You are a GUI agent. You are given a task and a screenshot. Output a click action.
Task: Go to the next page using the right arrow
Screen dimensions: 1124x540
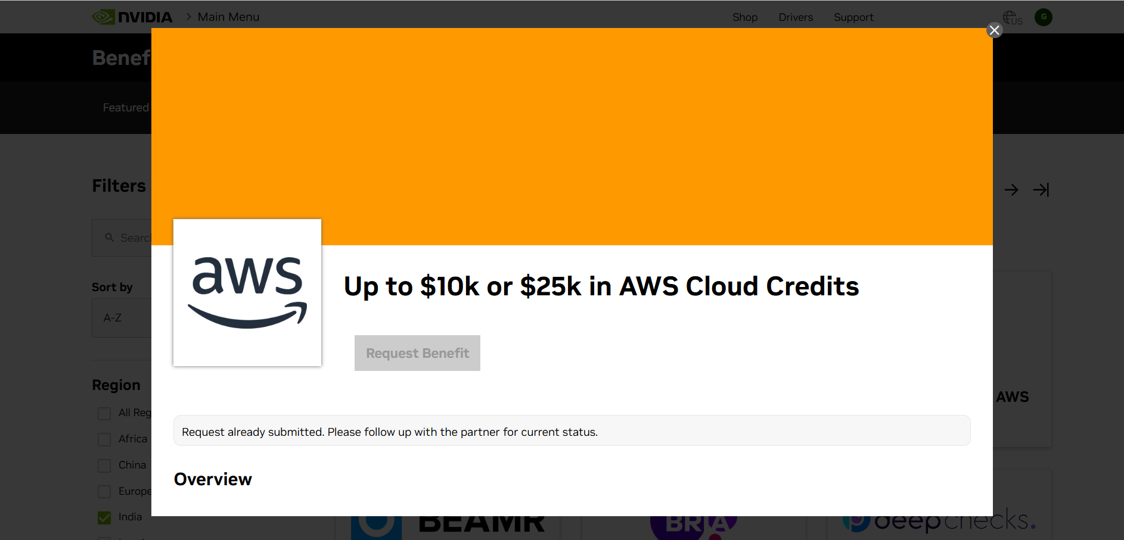click(1011, 189)
